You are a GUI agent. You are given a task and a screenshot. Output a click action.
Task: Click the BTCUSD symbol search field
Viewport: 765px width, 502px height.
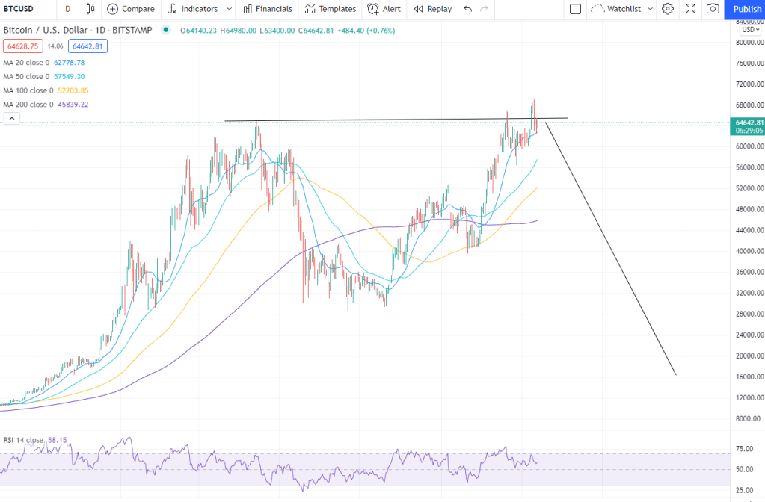[26, 9]
